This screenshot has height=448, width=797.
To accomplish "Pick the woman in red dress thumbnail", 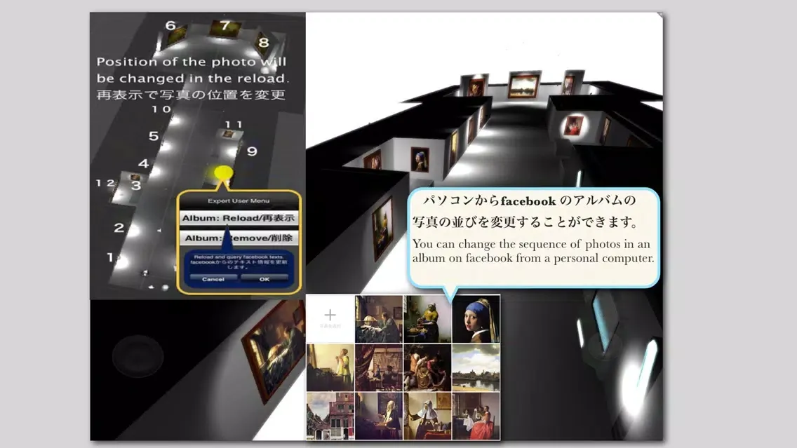I will [x=476, y=416].
